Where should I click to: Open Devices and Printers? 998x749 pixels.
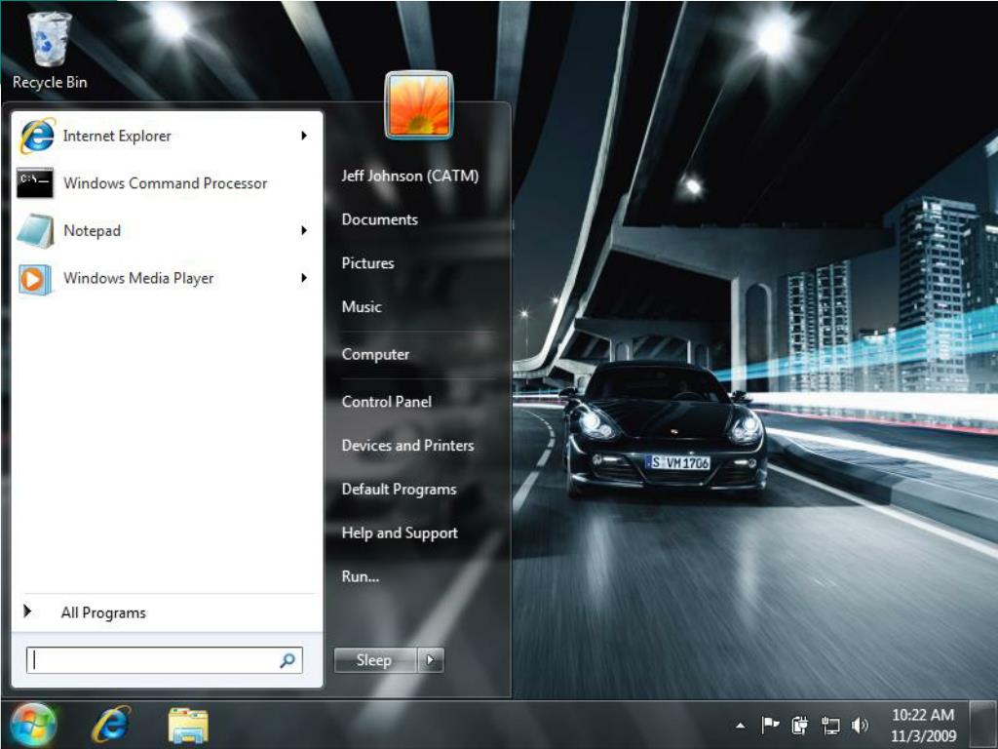[x=408, y=445]
